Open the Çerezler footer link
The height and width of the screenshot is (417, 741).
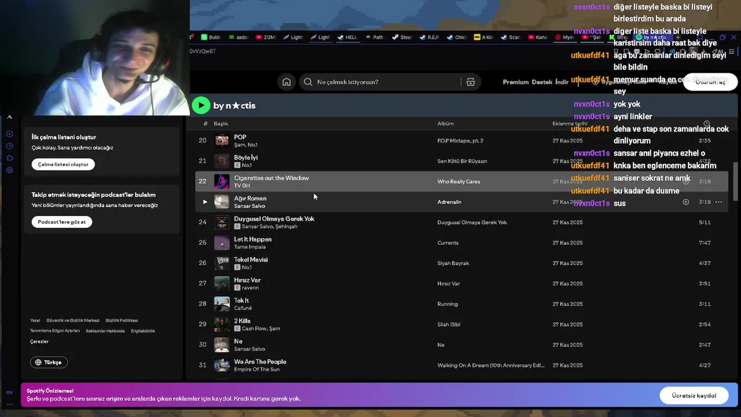[x=39, y=342]
